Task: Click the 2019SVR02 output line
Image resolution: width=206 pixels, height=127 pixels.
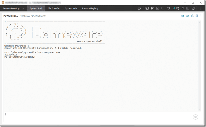Action: [11, 55]
